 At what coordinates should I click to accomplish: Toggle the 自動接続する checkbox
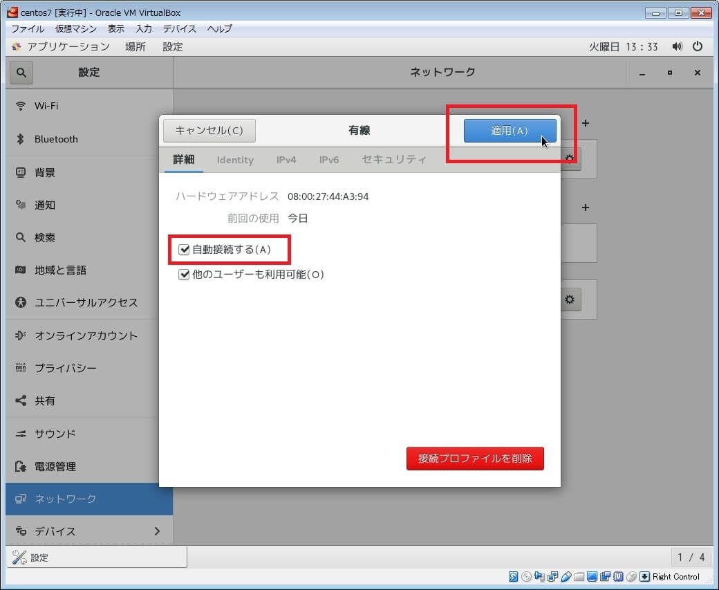coord(184,250)
